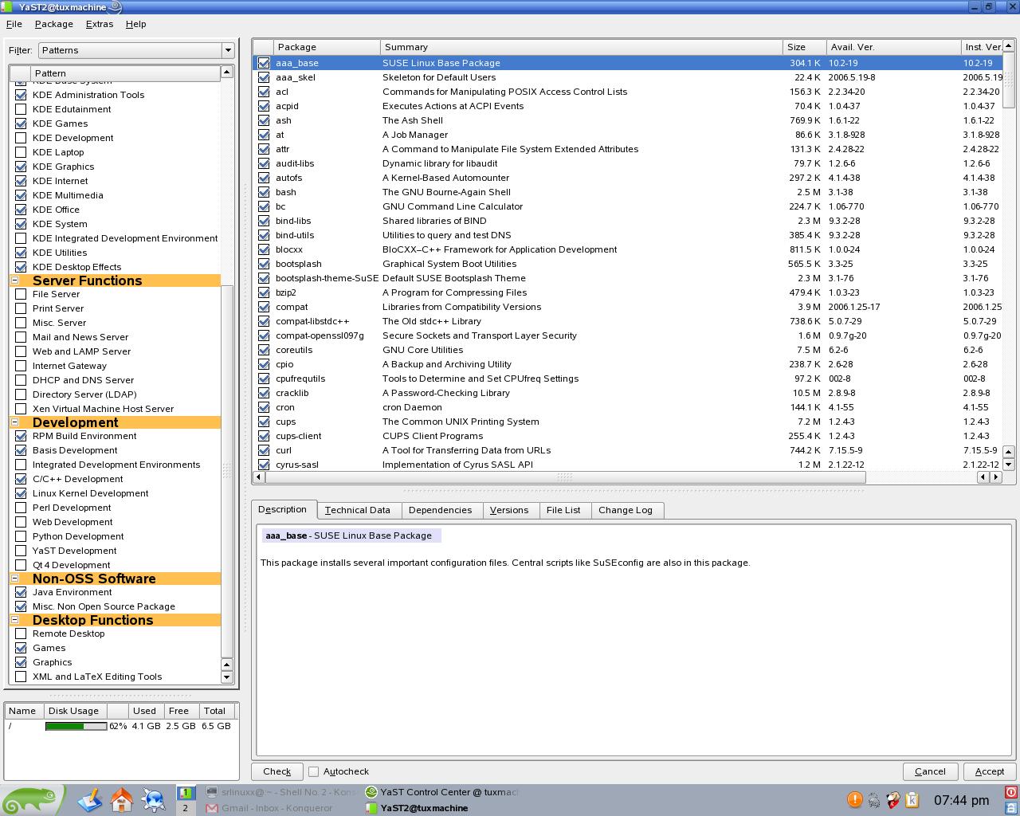Switch to virtual desktop 2 in pager
Image resolution: width=1020 pixels, height=816 pixels.
[x=185, y=808]
